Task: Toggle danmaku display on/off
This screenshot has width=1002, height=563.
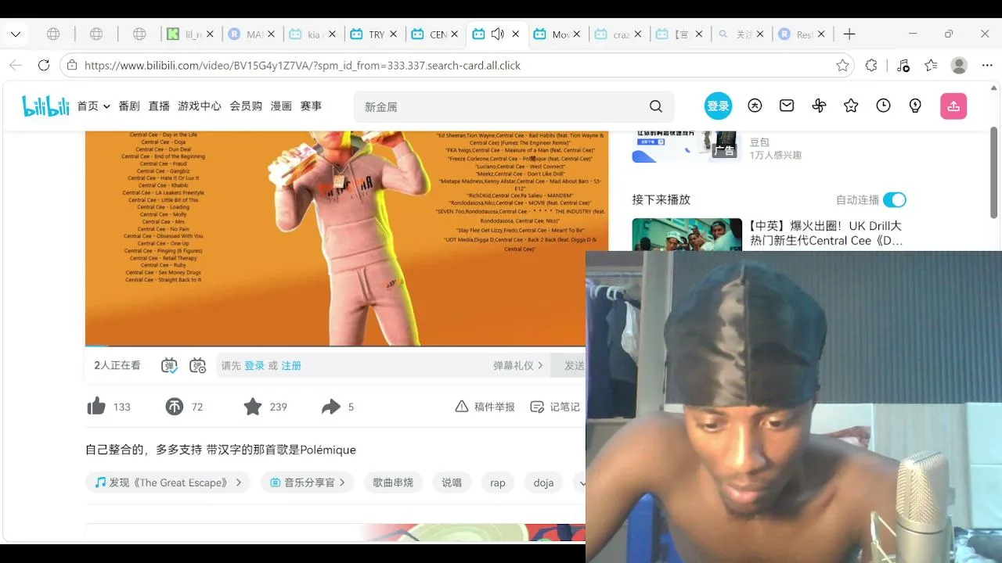Action: 169,365
